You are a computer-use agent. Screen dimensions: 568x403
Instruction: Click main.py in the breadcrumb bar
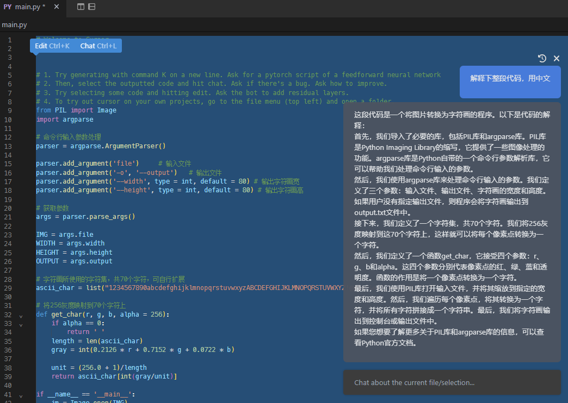(x=14, y=25)
